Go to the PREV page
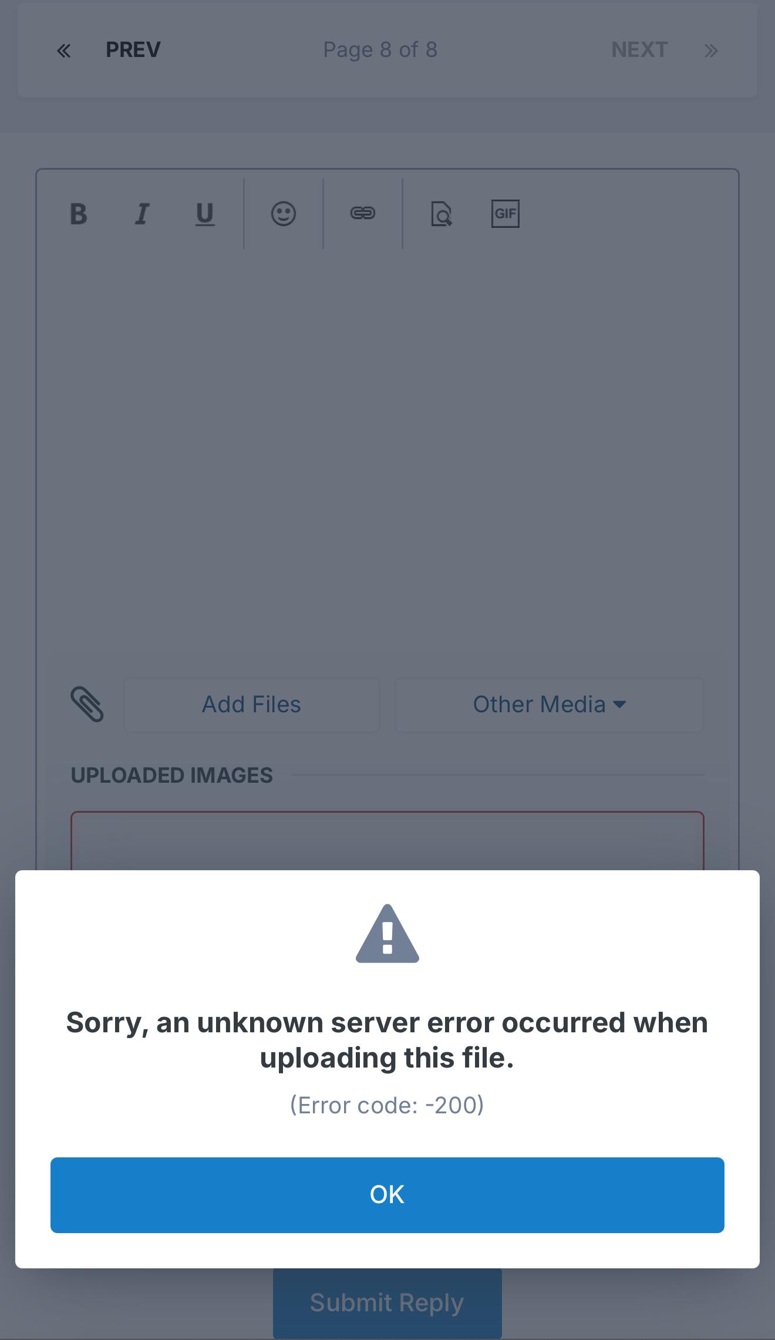The height and width of the screenshot is (1340, 775). [133, 50]
